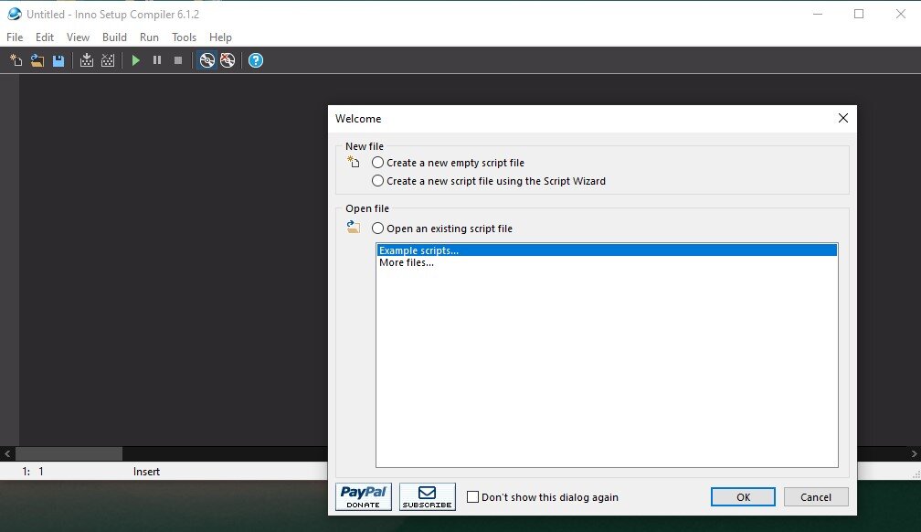Open the Help menu

tap(220, 37)
